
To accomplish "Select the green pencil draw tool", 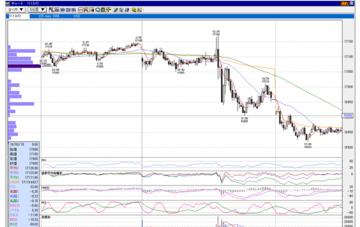I will coord(116,10).
